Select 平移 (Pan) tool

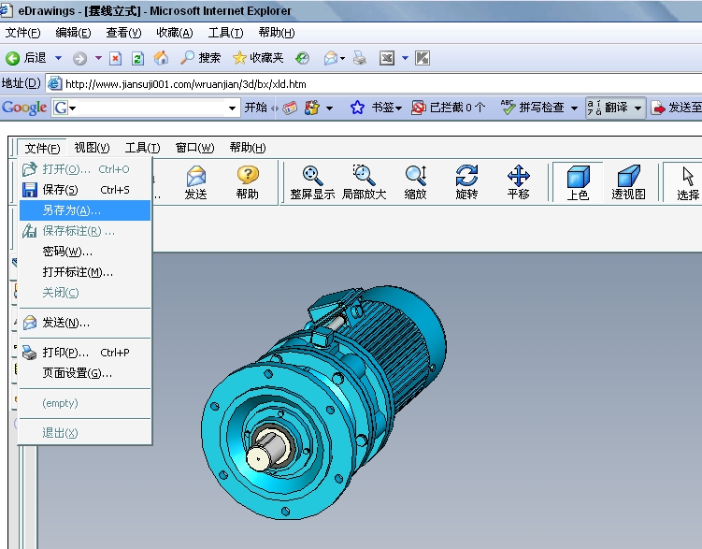tap(518, 182)
